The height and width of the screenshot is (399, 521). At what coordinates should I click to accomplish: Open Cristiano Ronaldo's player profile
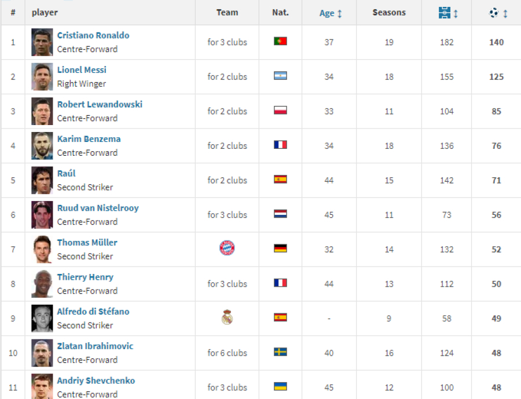tap(93, 35)
